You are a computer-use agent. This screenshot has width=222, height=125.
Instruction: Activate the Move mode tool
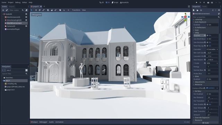pos(36,10)
